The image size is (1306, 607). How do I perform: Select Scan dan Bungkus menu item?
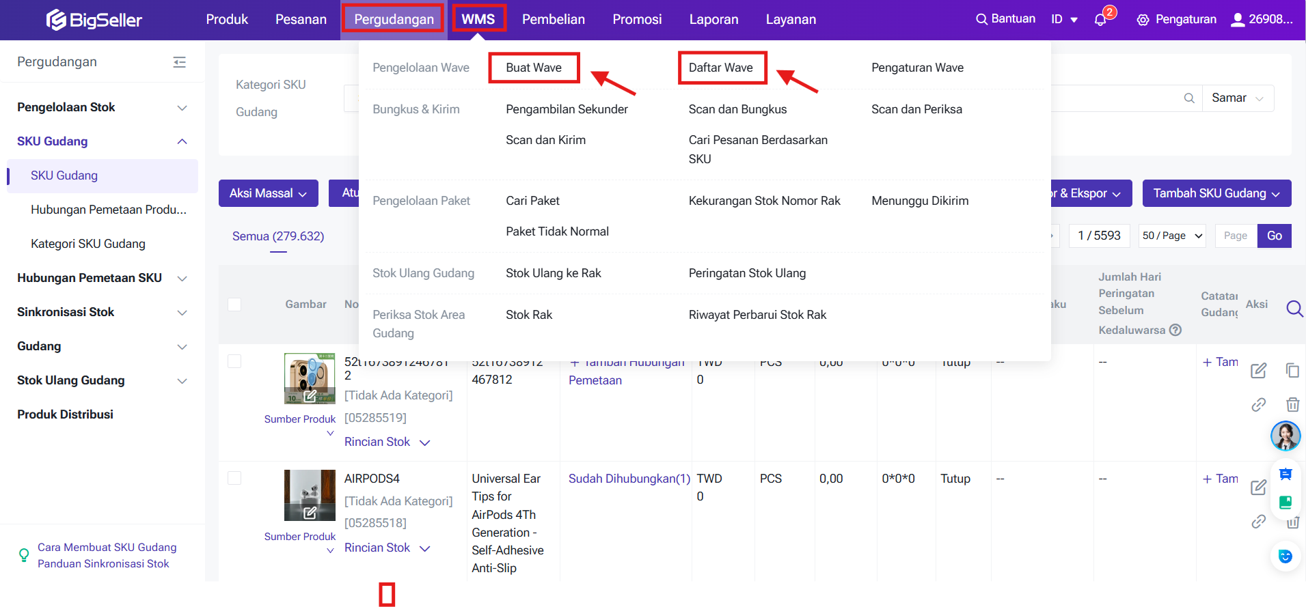737,109
